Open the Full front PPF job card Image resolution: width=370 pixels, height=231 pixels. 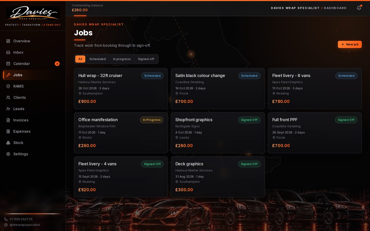point(315,133)
